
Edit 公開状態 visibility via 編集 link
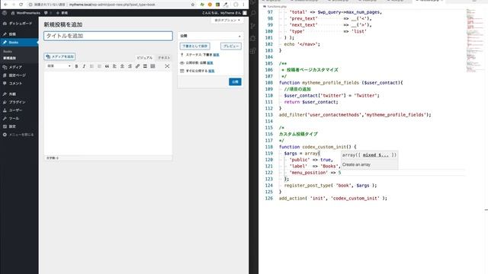(210, 62)
